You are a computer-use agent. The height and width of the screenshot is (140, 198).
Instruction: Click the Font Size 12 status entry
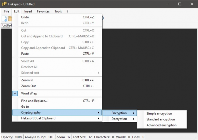[82, 137]
